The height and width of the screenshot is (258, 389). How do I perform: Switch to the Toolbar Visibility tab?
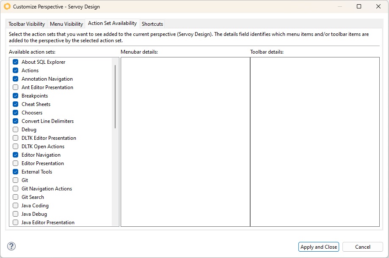[27, 24]
